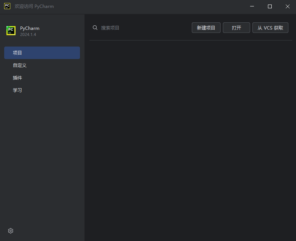Open the 插件 tab
Viewport: 296px width, 241px height.
(42, 78)
